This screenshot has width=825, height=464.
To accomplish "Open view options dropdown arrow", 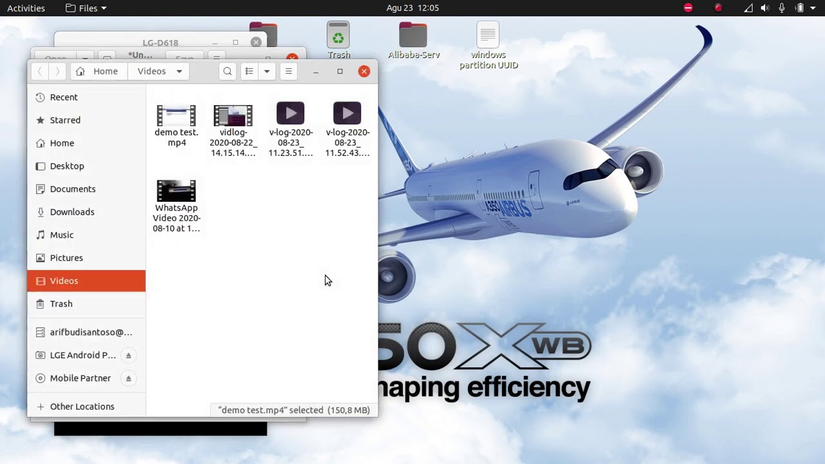I will coord(267,72).
